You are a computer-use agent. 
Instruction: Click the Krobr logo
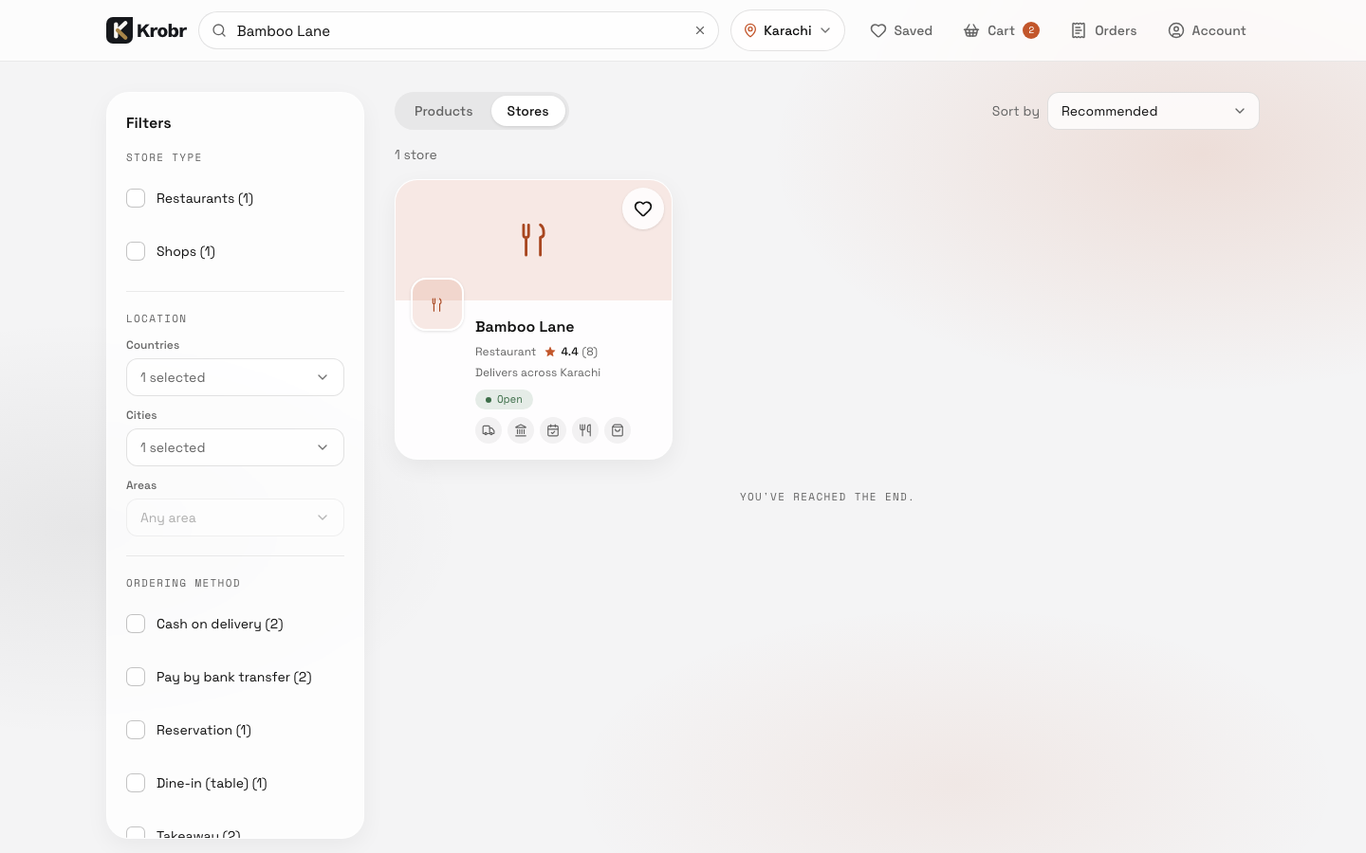[x=146, y=30]
